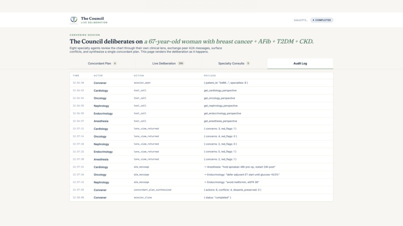Click Anesthesia actor at 12:37:30
This screenshot has height=226, width=403.
pyautogui.click(x=101, y=159)
